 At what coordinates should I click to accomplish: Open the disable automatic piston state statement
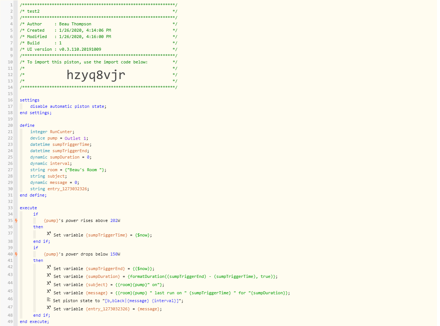(68, 107)
